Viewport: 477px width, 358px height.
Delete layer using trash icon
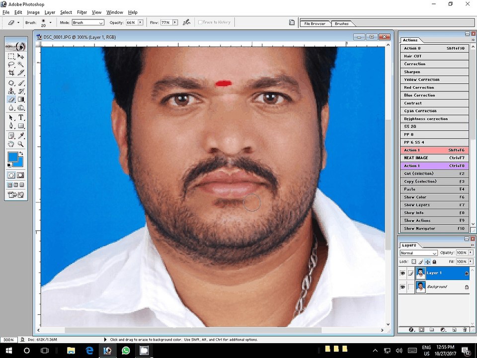(465, 330)
